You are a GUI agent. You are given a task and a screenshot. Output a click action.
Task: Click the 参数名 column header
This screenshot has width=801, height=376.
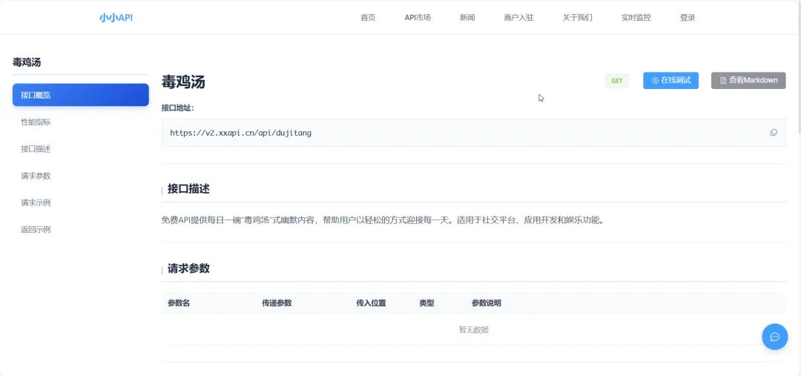pos(179,303)
